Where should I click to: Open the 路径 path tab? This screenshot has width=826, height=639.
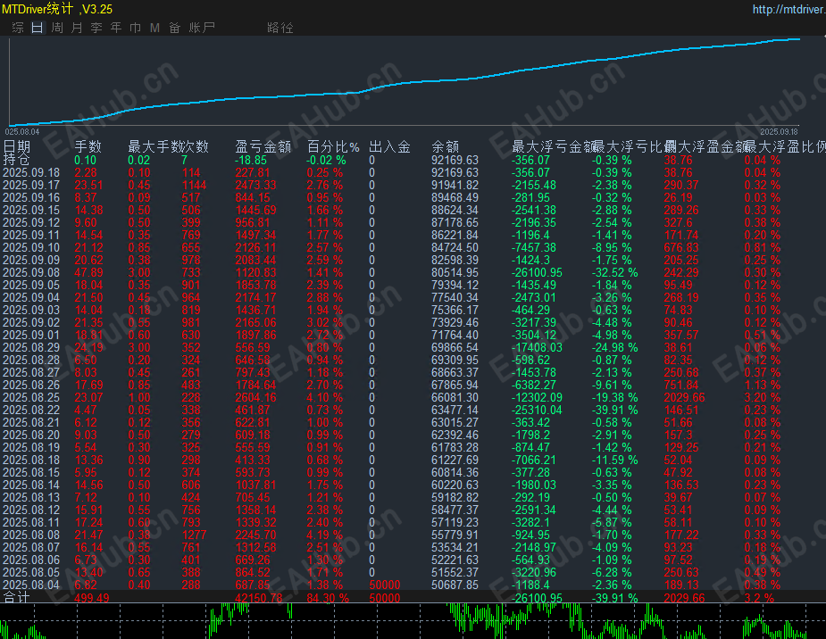280,28
